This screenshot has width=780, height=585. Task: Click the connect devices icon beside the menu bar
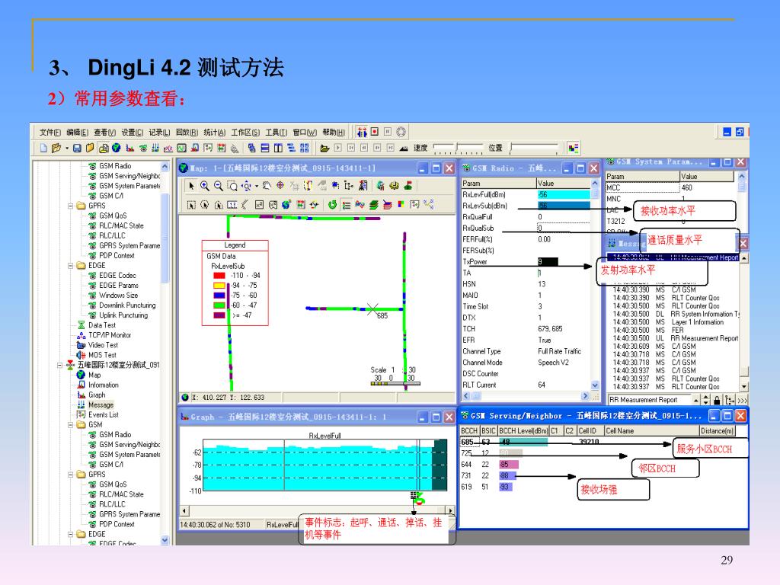coord(362,132)
